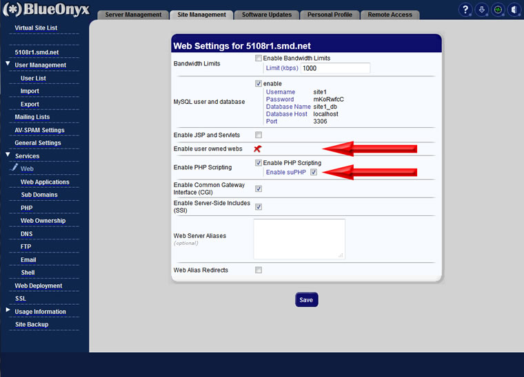The image size is (524, 377).
Task: Open AV-SPAM Settings
Action: coord(39,130)
